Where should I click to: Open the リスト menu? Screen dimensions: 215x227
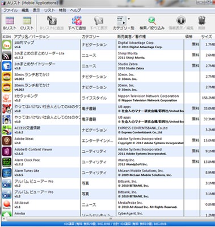[49, 10]
